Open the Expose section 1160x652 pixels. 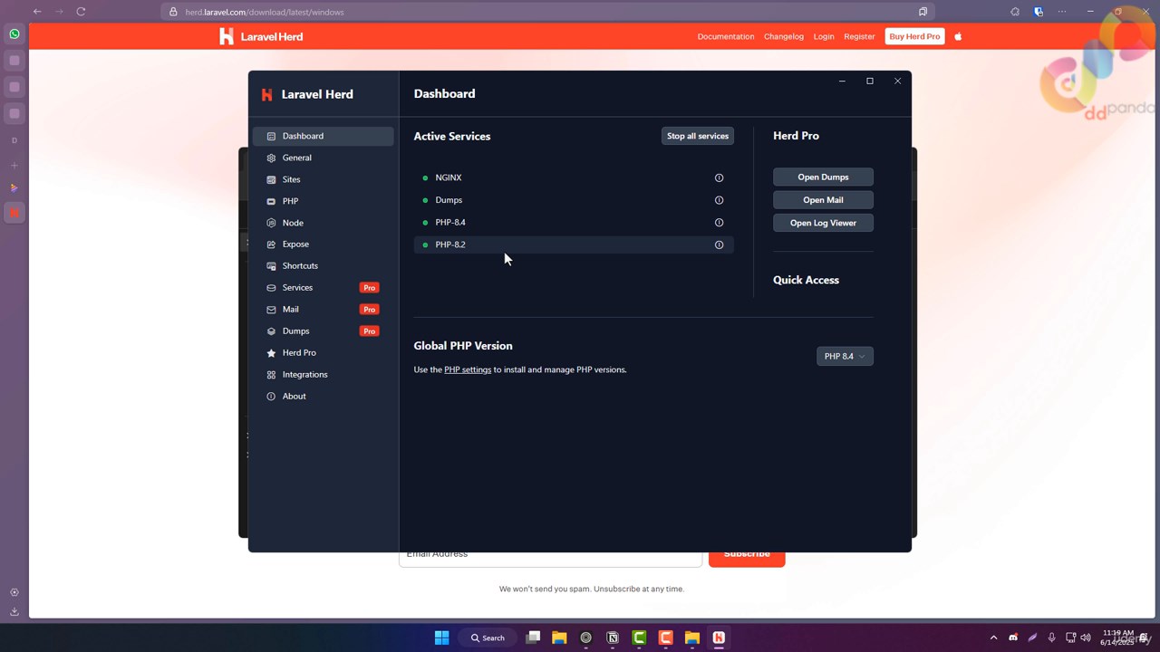(323, 244)
